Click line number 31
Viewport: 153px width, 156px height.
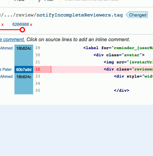pos(38,62)
